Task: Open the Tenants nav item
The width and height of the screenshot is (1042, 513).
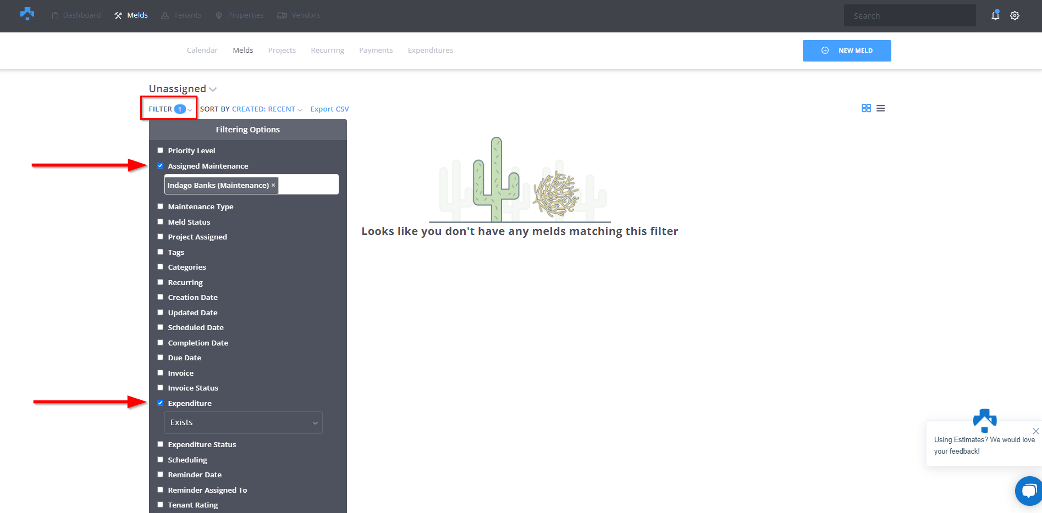Action: point(181,15)
